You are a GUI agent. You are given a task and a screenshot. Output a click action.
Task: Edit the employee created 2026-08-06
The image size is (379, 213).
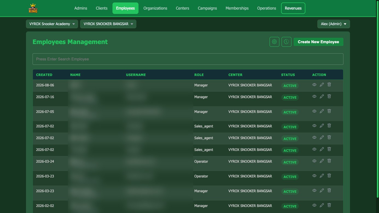[322, 85]
